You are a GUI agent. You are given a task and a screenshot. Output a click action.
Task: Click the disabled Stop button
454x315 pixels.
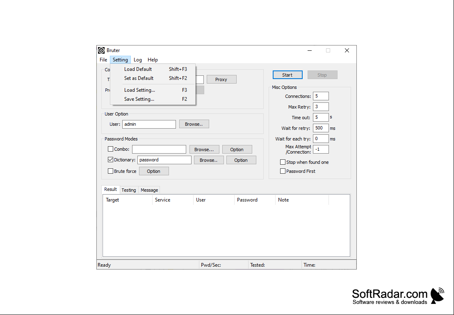(322, 75)
